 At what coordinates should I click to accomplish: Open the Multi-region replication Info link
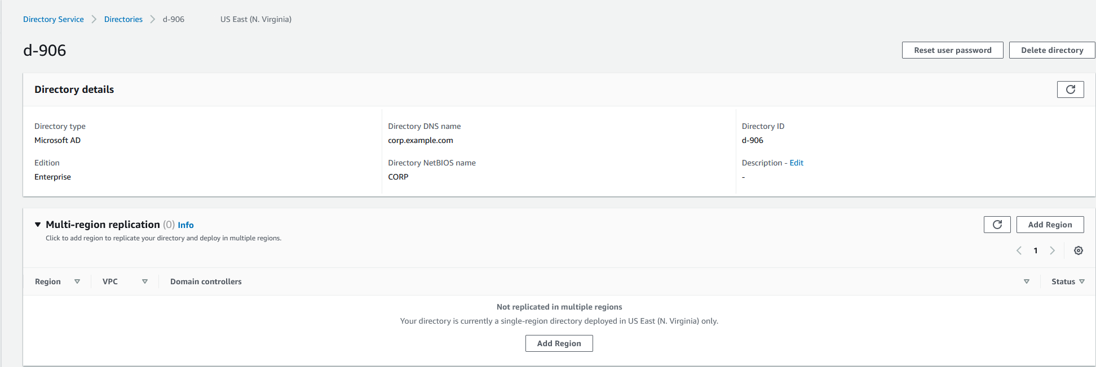[x=185, y=225]
